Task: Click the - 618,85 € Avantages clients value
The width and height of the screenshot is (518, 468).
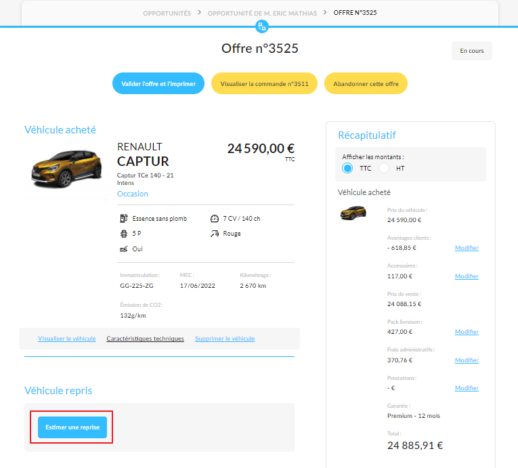Action: 402,248
